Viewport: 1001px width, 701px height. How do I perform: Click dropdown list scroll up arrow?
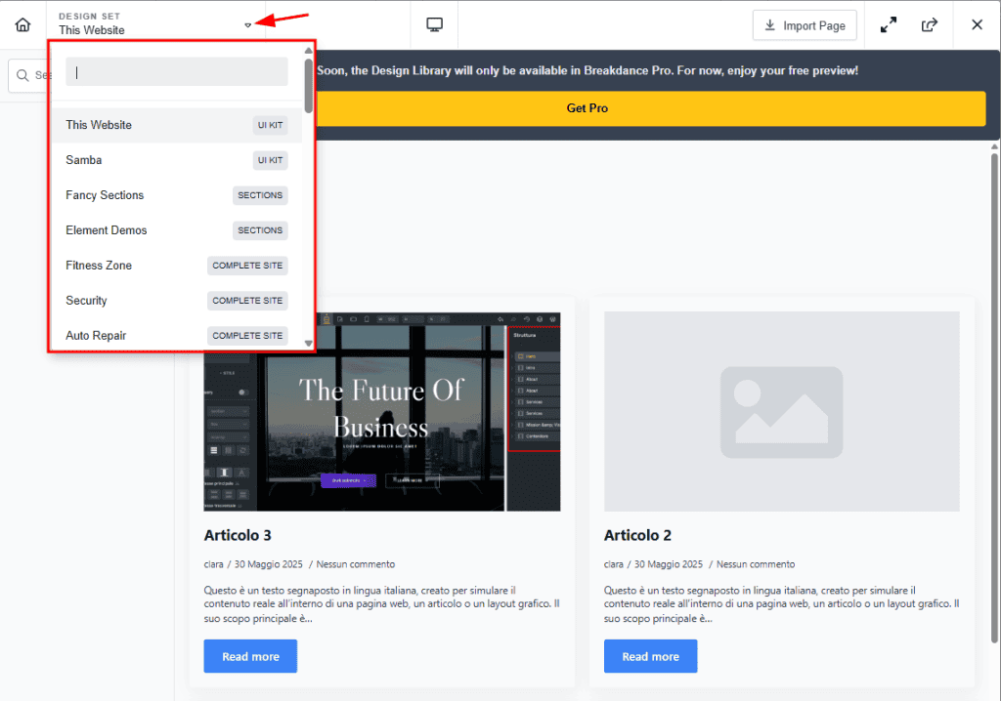(x=308, y=50)
